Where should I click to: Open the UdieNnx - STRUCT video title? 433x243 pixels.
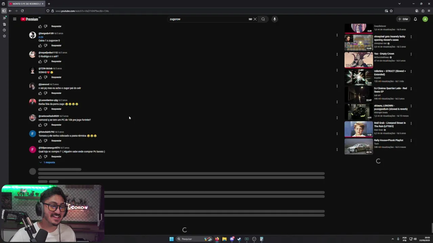pos(390,73)
